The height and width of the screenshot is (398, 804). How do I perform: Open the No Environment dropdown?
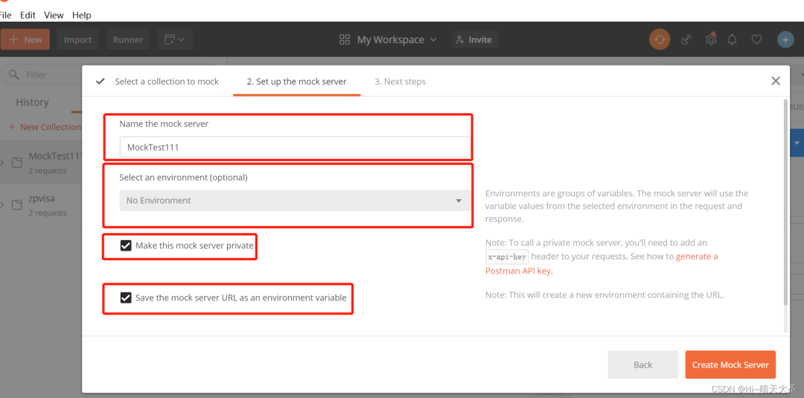click(295, 200)
